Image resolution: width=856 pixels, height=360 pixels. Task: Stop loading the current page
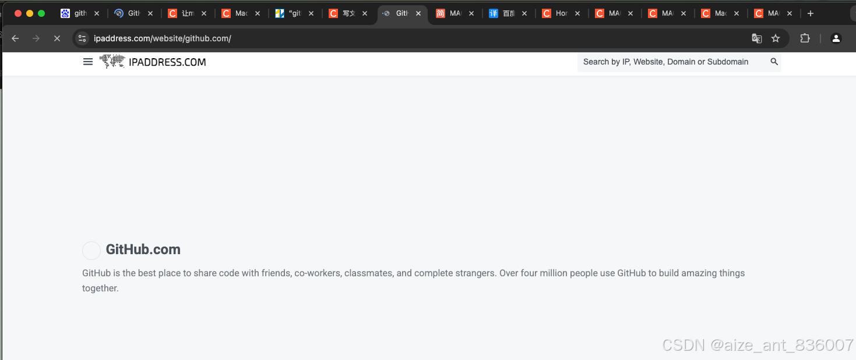(x=57, y=38)
